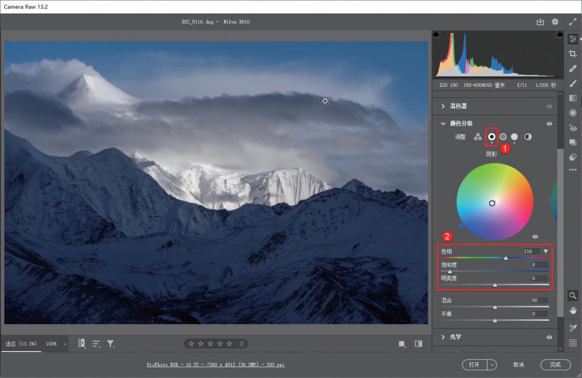This screenshot has height=378, width=582.
Task: Open the ProPhoto RGB workflow options link
Action: click(x=216, y=365)
